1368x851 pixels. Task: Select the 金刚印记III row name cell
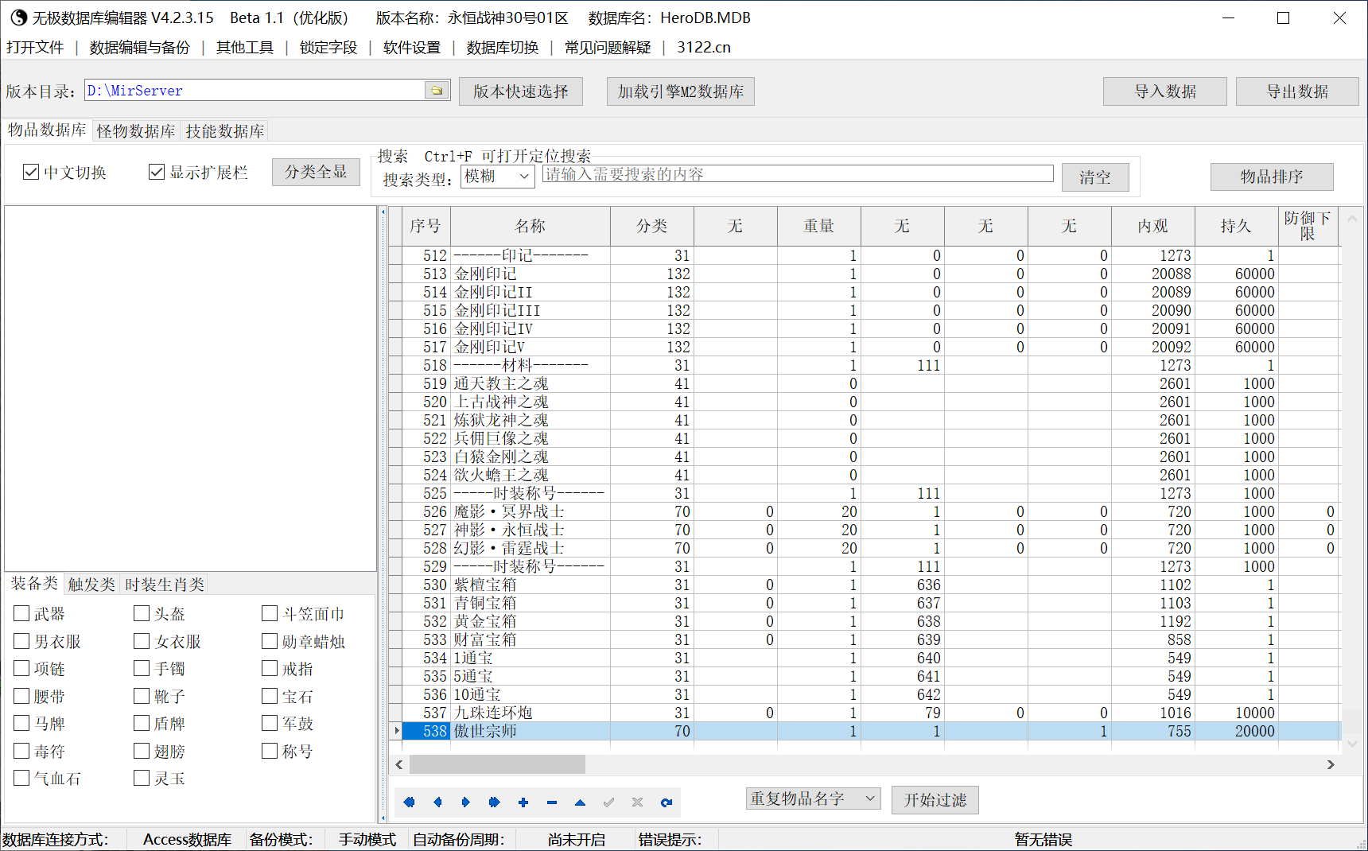530,310
